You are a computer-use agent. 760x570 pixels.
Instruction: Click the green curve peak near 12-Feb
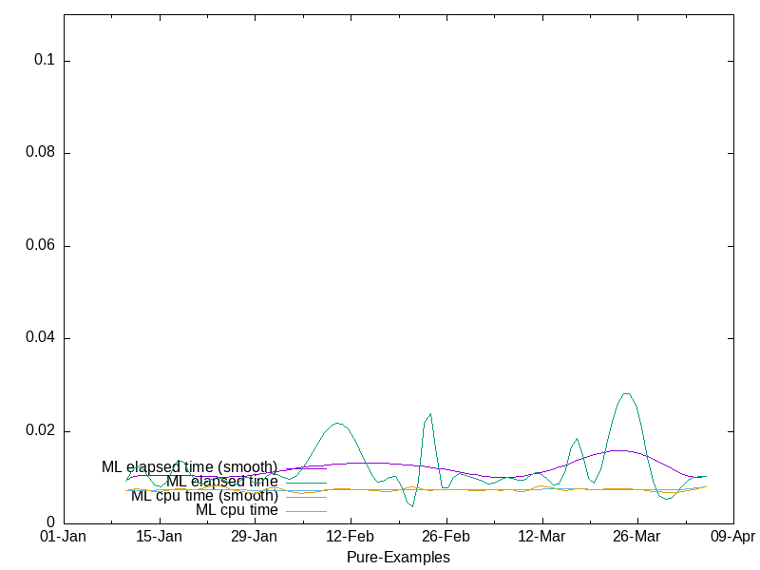pos(337,423)
